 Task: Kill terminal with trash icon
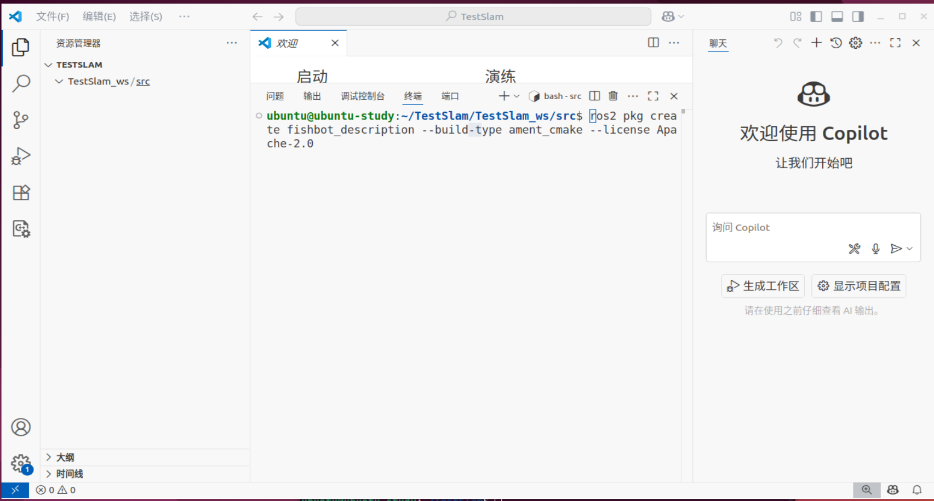pos(613,96)
